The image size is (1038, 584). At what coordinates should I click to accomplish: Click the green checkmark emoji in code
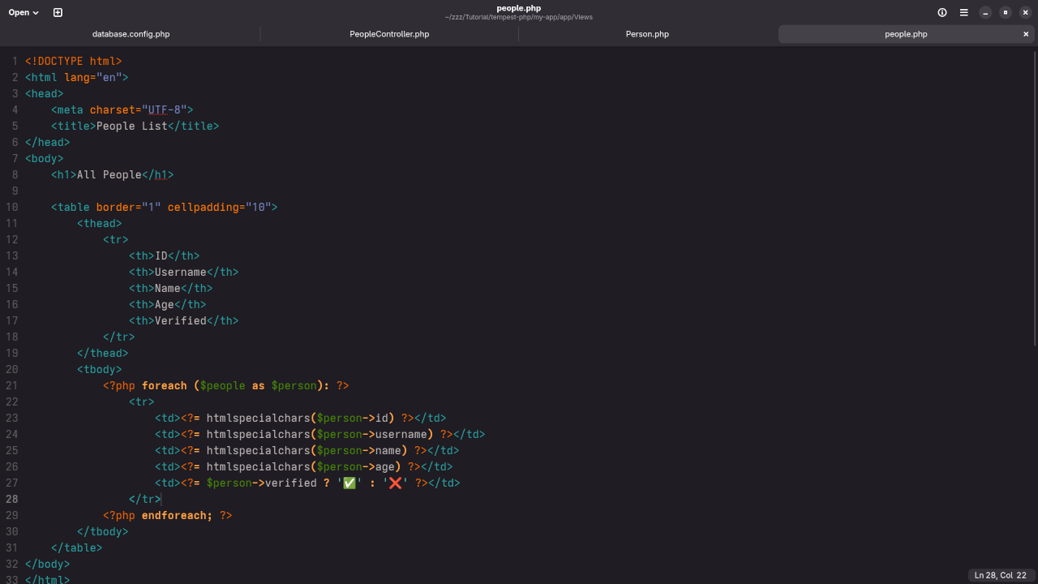350,483
